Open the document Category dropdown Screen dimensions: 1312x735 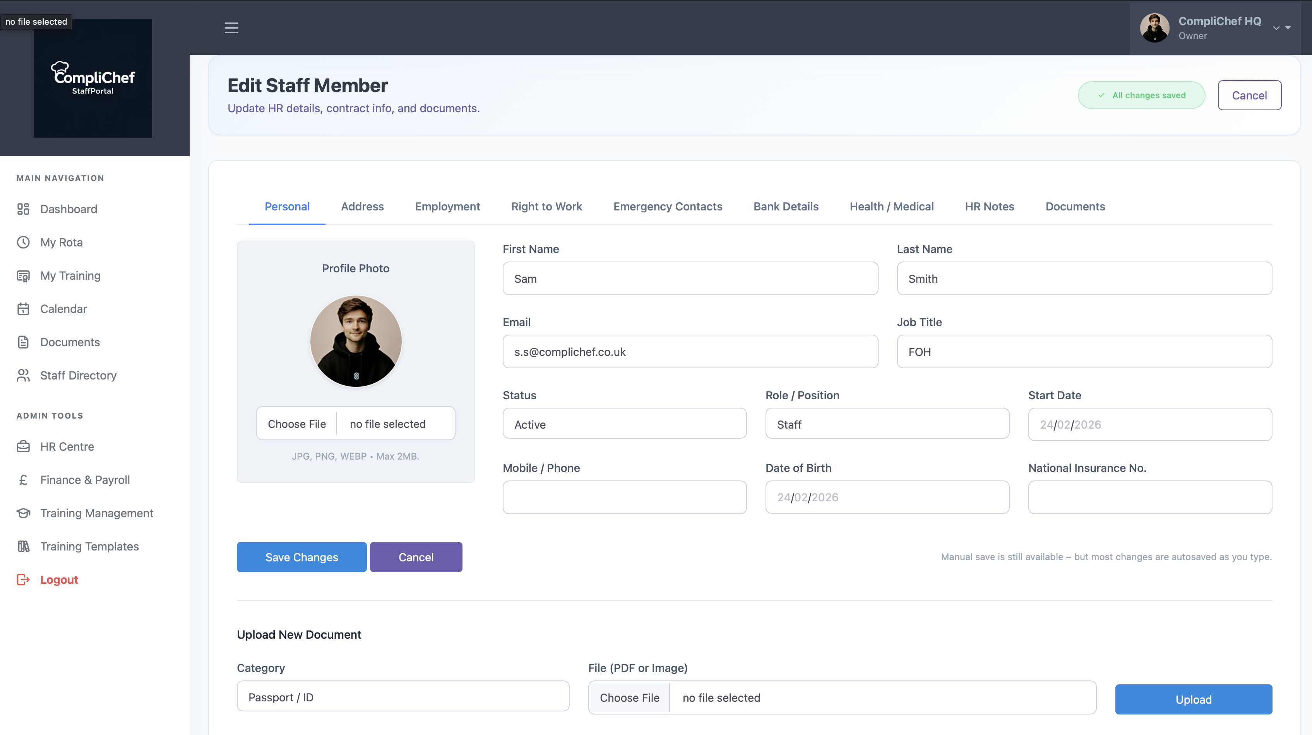403,696
